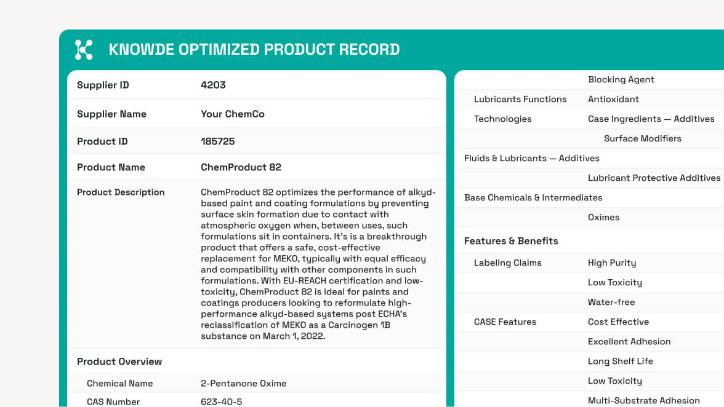Select the CAS Number 623-40-5
Viewport: 724px width, 407px height.
tap(222, 401)
